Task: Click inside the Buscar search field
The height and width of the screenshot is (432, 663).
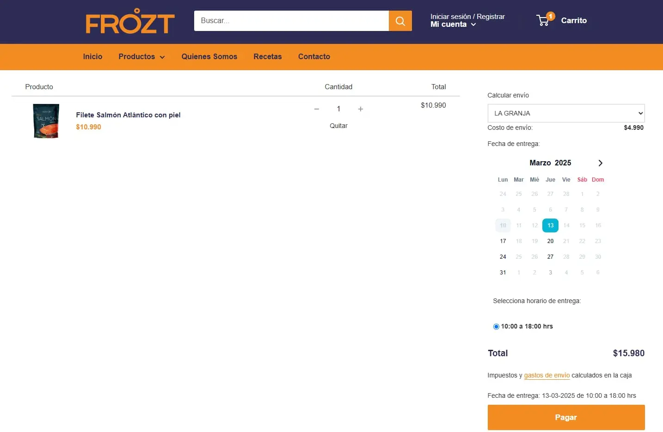Action: pyautogui.click(x=291, y=20)
